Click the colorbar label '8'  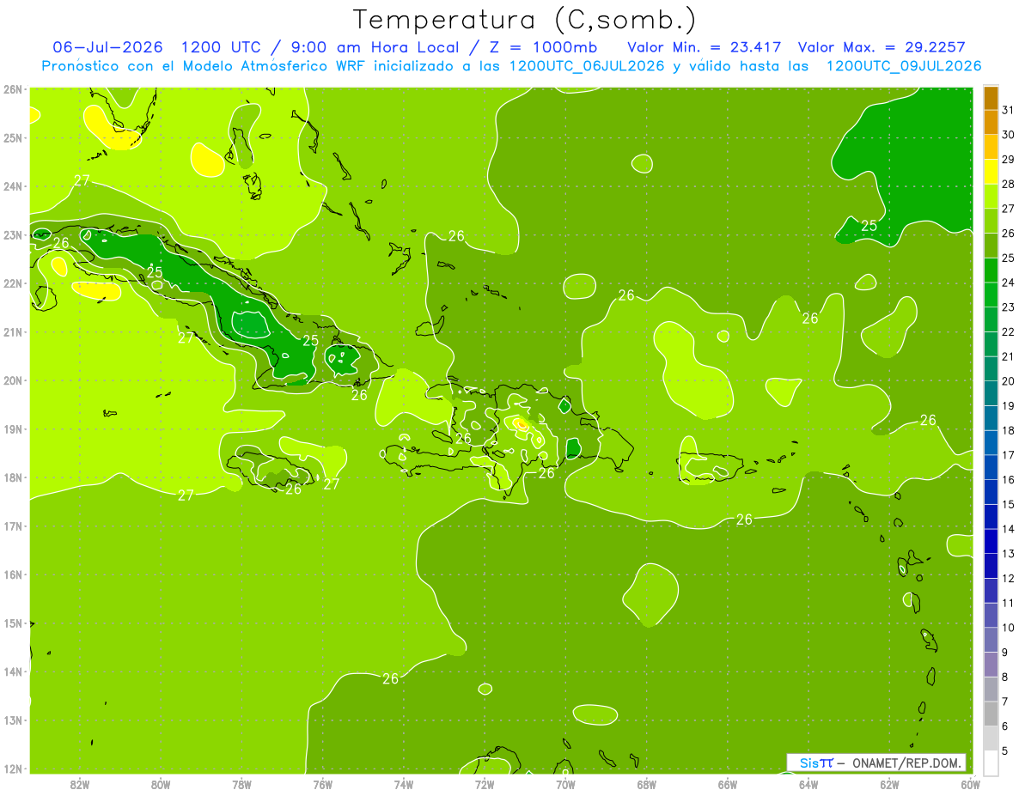click(x=1006, y=678)
